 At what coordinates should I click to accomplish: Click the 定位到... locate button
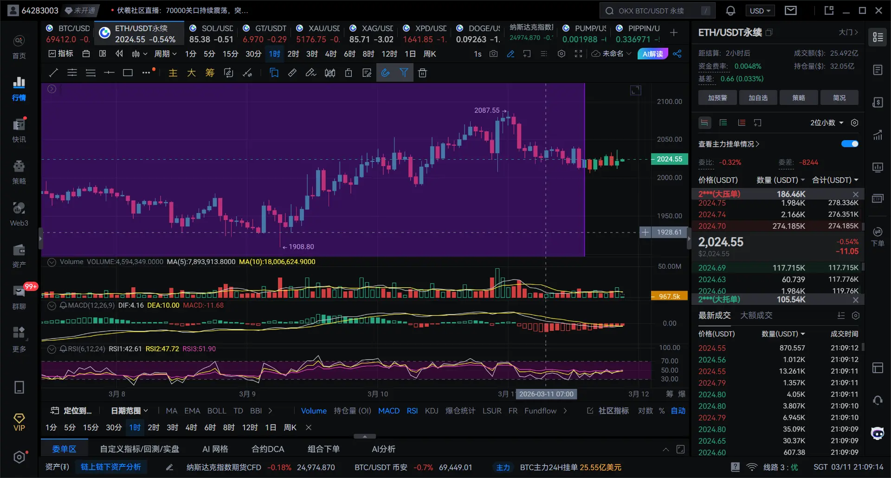[71, 411]
